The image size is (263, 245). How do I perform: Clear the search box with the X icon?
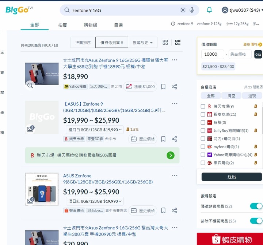[x=183, y=10]
